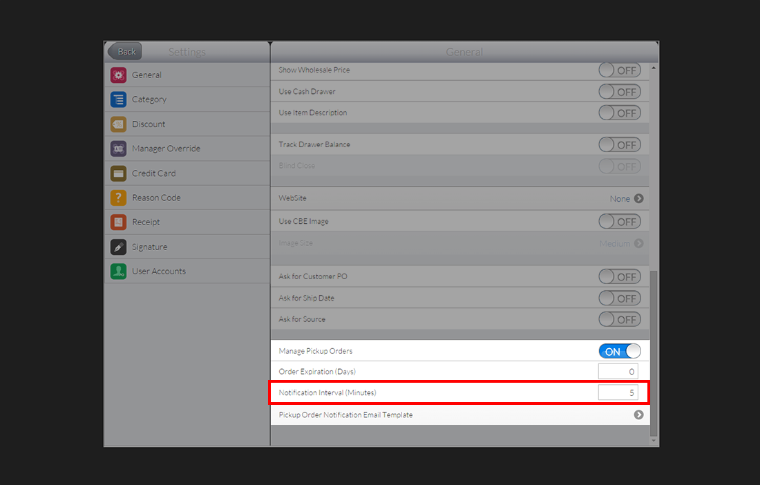Select the Manager Override icon
The height and width of the screenshot is (485, 760).
118,149
